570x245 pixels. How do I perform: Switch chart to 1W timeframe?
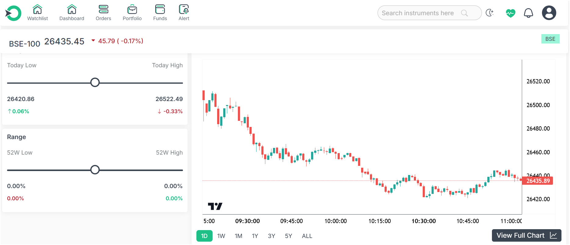[x=221, y=236]
